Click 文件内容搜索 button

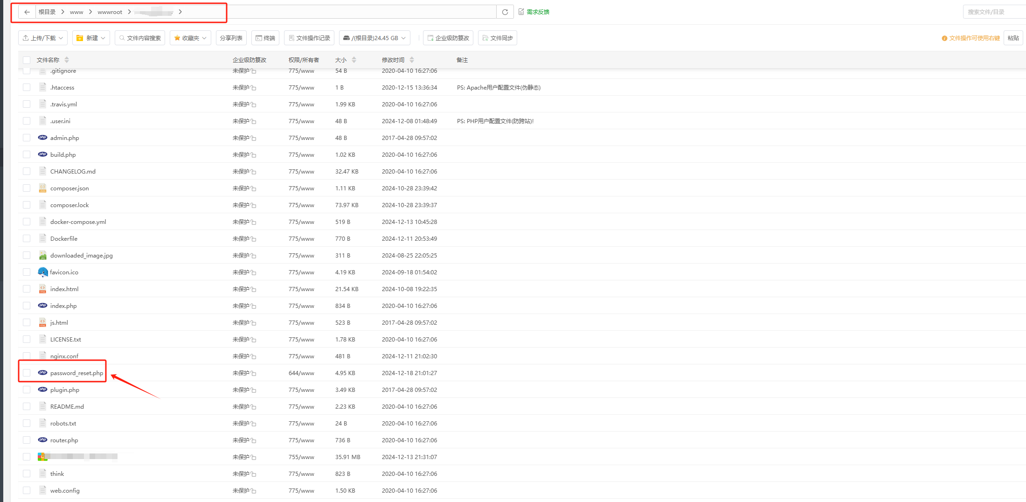[140, 38]
